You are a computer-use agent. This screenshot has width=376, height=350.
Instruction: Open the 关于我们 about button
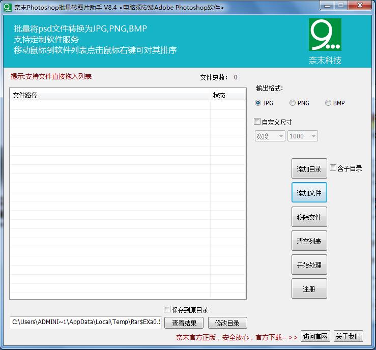349,336
